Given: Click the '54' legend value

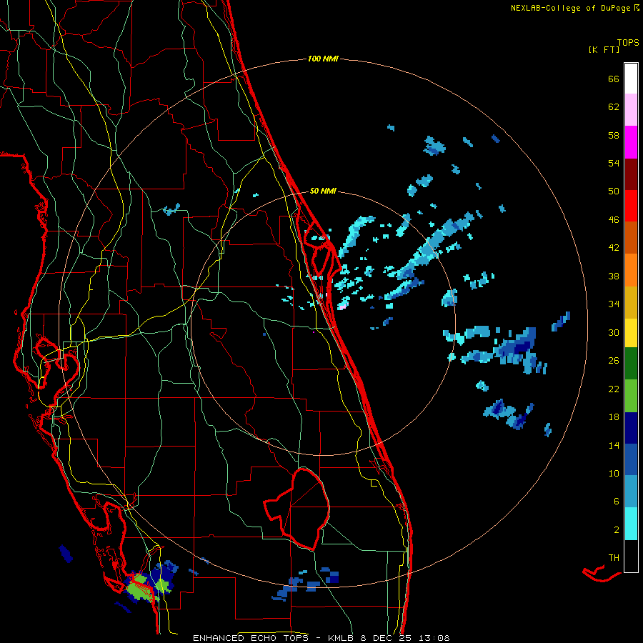Looking at the screenshot, I should pyautogui.click(x=614, y=163).
